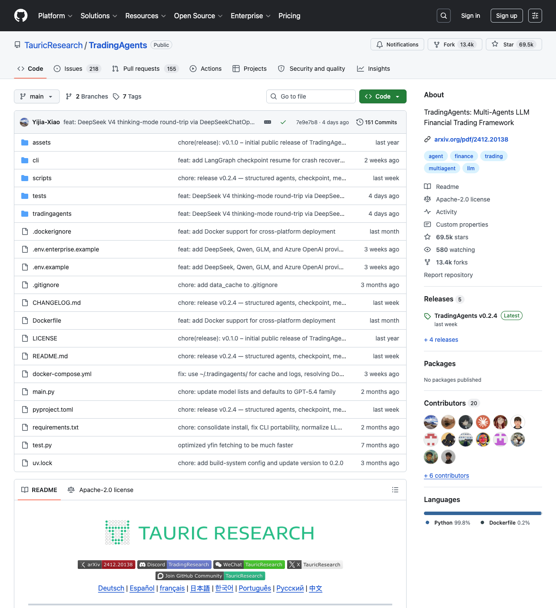
Task: Switch to the Projects tab
Action: (x=250, y=69)
